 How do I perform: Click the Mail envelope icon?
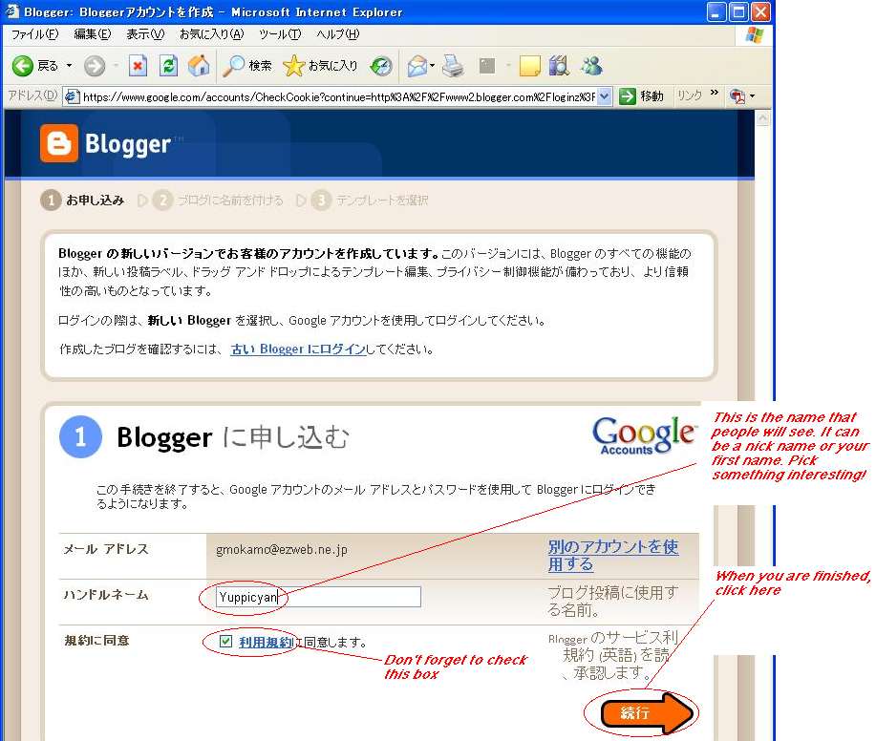(417, 66)
